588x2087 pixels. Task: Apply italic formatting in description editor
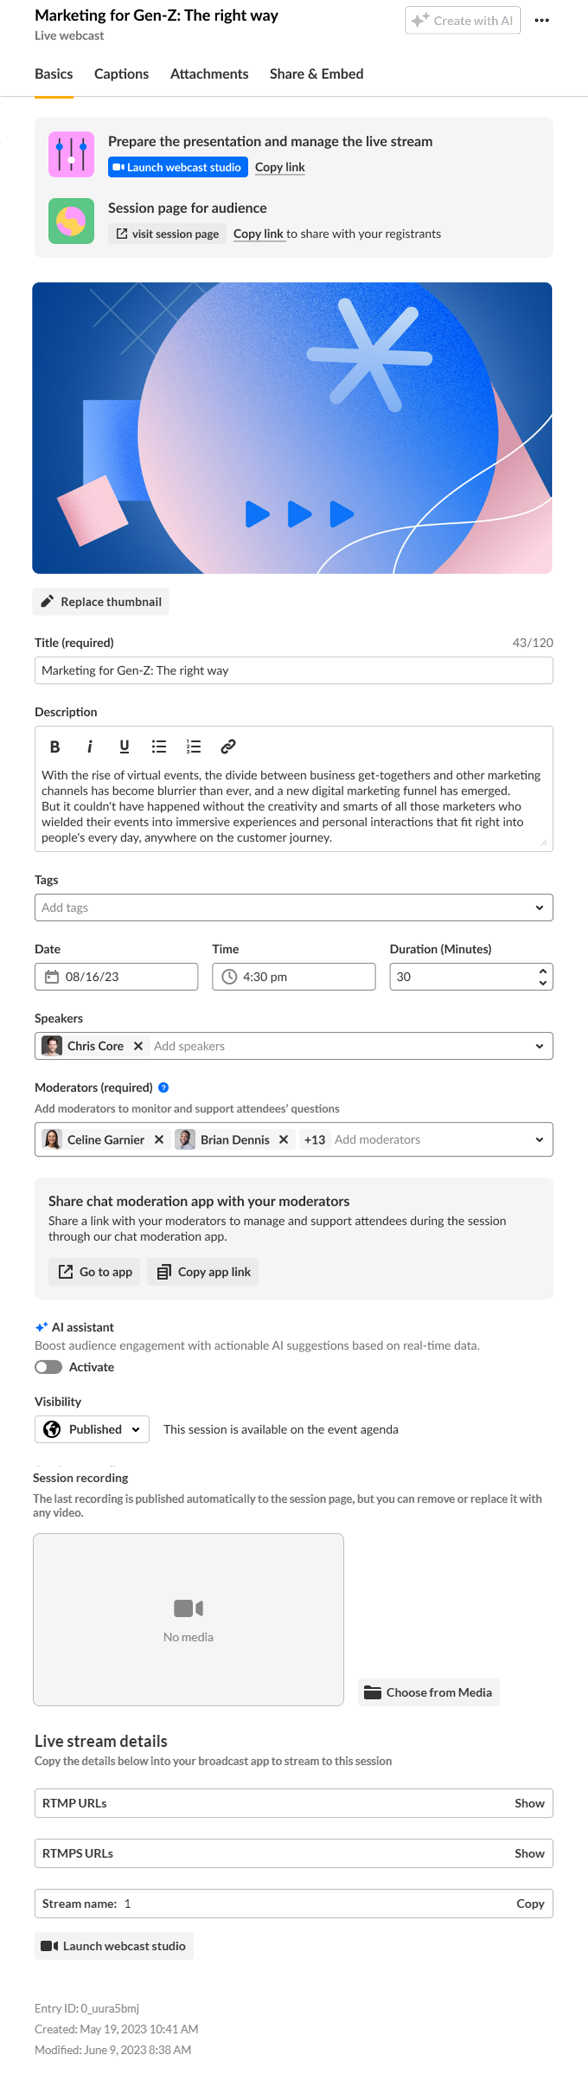tap(89, 746)
